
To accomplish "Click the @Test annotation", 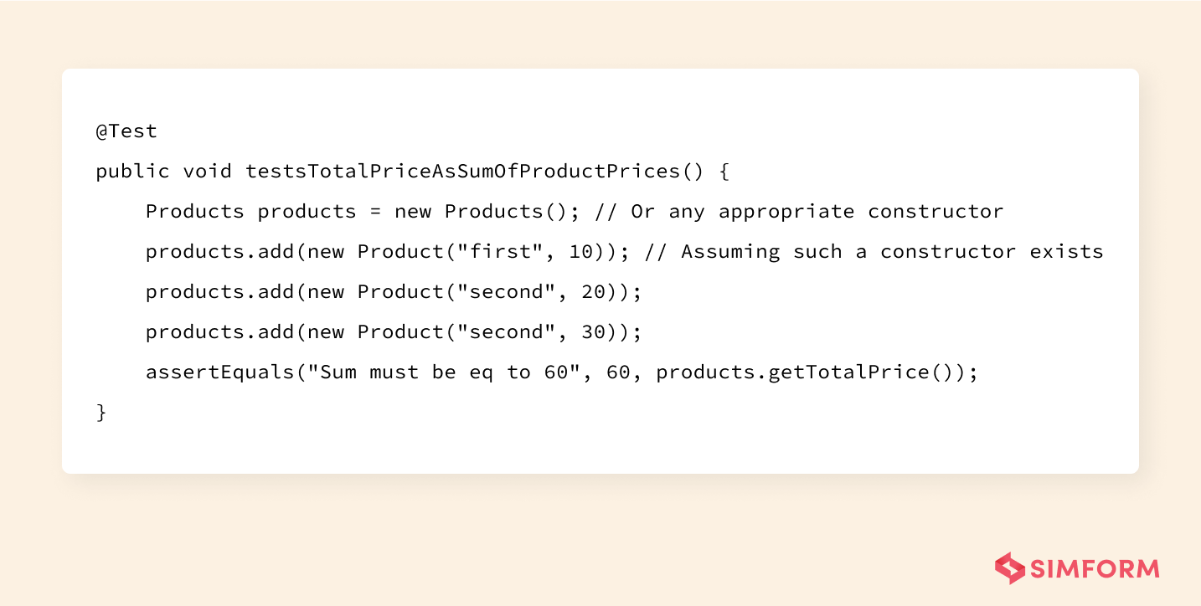I will point(126,131).
